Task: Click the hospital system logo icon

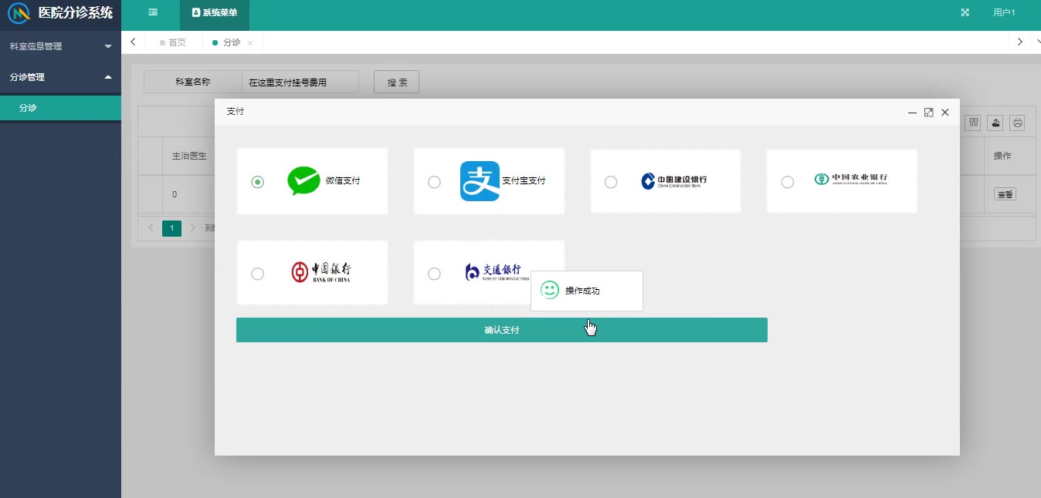Action: 19,13
